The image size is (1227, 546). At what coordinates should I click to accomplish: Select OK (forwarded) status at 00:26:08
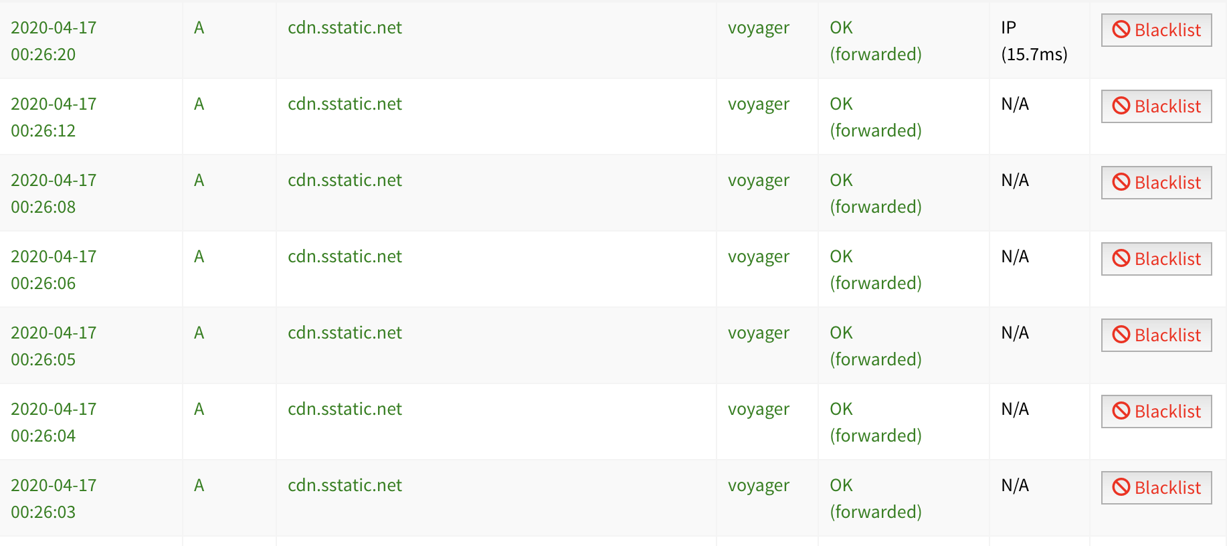click(876, 193)
